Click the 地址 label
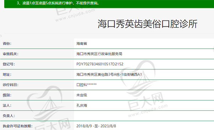The width and height of the screenshot is (214, 130). (7, 75)
